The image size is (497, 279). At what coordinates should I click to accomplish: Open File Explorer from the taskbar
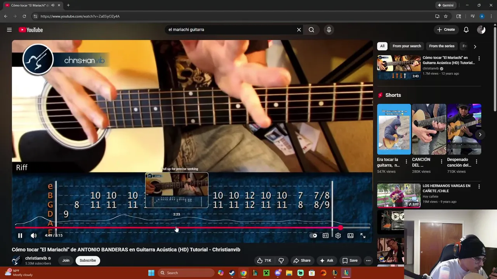click(x=289, y=273)
